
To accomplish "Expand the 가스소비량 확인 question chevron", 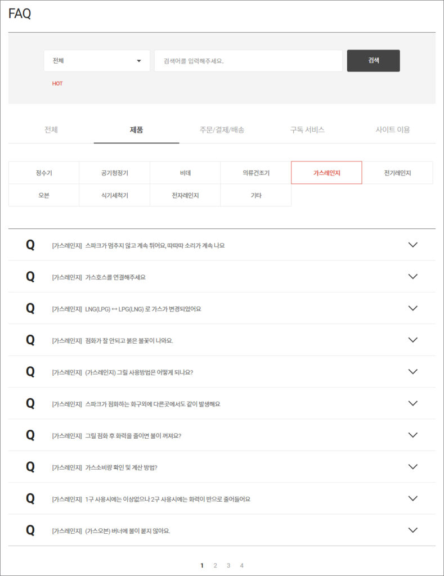I will point(412,467).
